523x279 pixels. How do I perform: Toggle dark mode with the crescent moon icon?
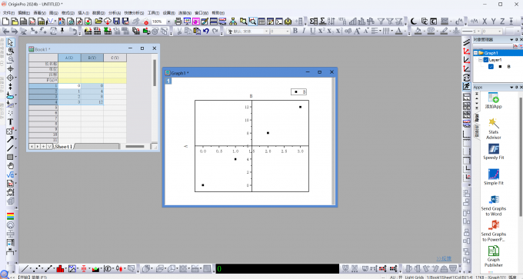click(414, 22)
